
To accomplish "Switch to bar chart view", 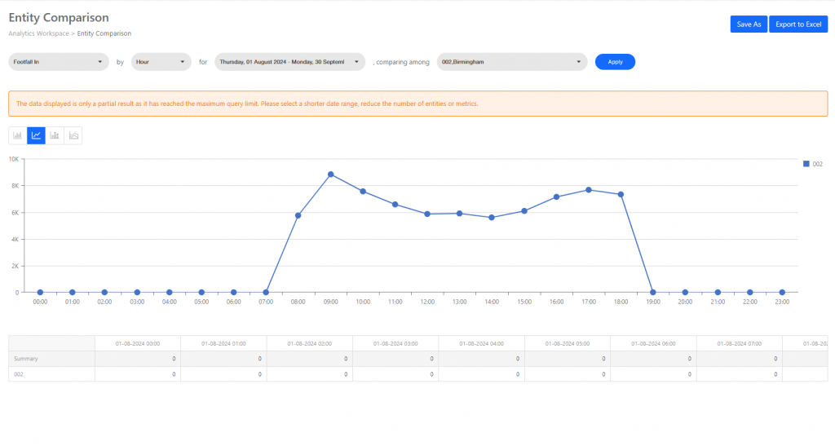I will click(18, 135).
